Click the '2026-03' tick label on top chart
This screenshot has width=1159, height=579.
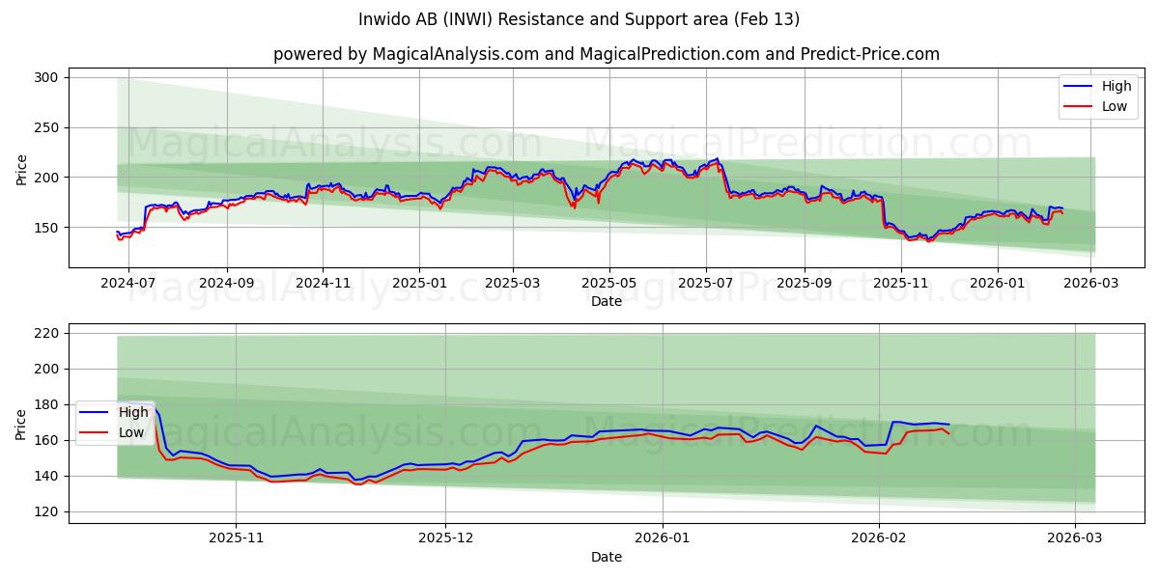1091,283
